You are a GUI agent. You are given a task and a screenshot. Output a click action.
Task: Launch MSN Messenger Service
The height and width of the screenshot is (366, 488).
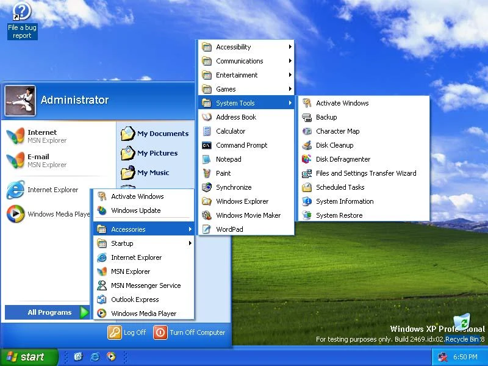[x=145, y=285]
